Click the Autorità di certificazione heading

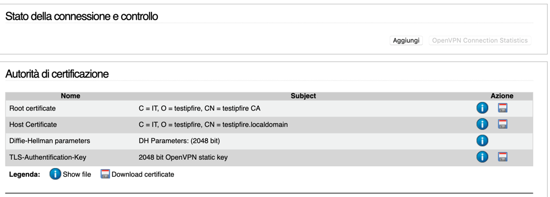pos(57,74)
